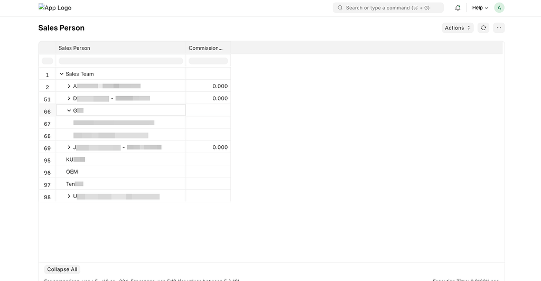This screenshot has height=281, width=541.
Task: Expand the row 98 node starting with U
Action: 69,196
